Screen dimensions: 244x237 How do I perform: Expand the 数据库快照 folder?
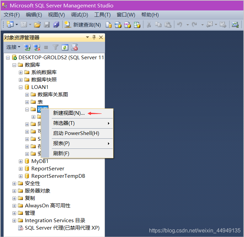coord(21,80)
